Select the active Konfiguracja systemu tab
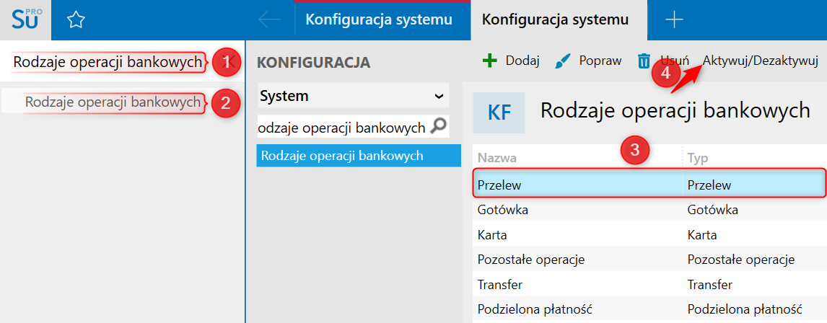 556,20
